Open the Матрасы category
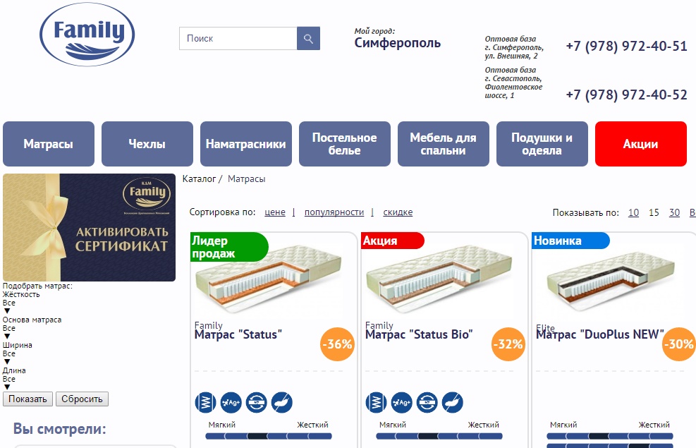 pos(49,144)
